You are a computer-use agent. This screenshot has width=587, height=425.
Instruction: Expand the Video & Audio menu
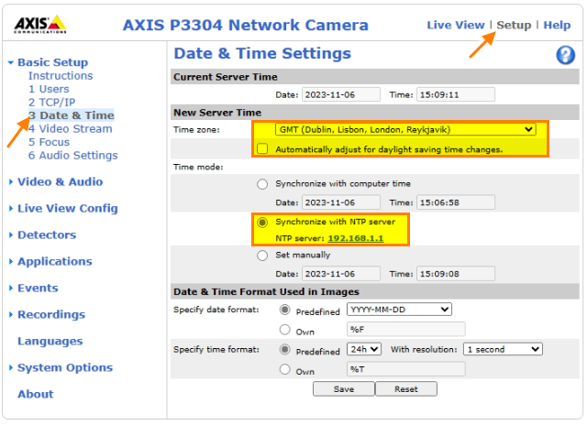pos(60,181)
